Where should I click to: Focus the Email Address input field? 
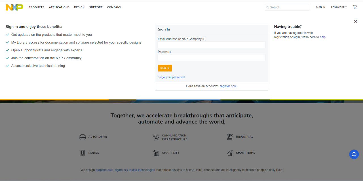(212, 45)
